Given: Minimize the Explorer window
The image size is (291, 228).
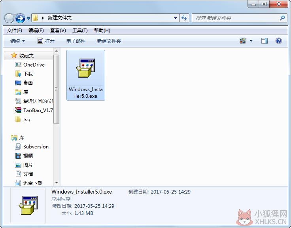Looking at the screenshot, I should (253, 4).
